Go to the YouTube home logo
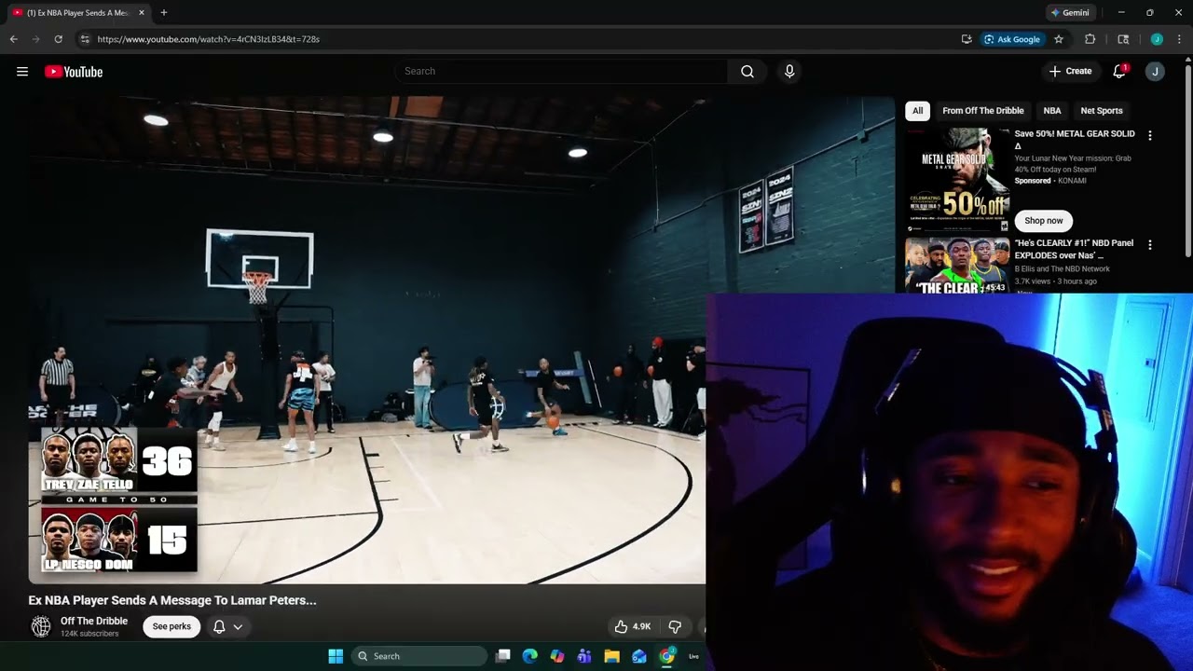Image resolution: width=1193 pixels, height=671 pixels. [74, 72]
